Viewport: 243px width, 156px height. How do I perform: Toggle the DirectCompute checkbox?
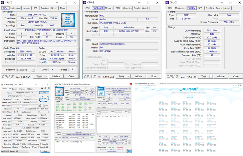point(29,144)
